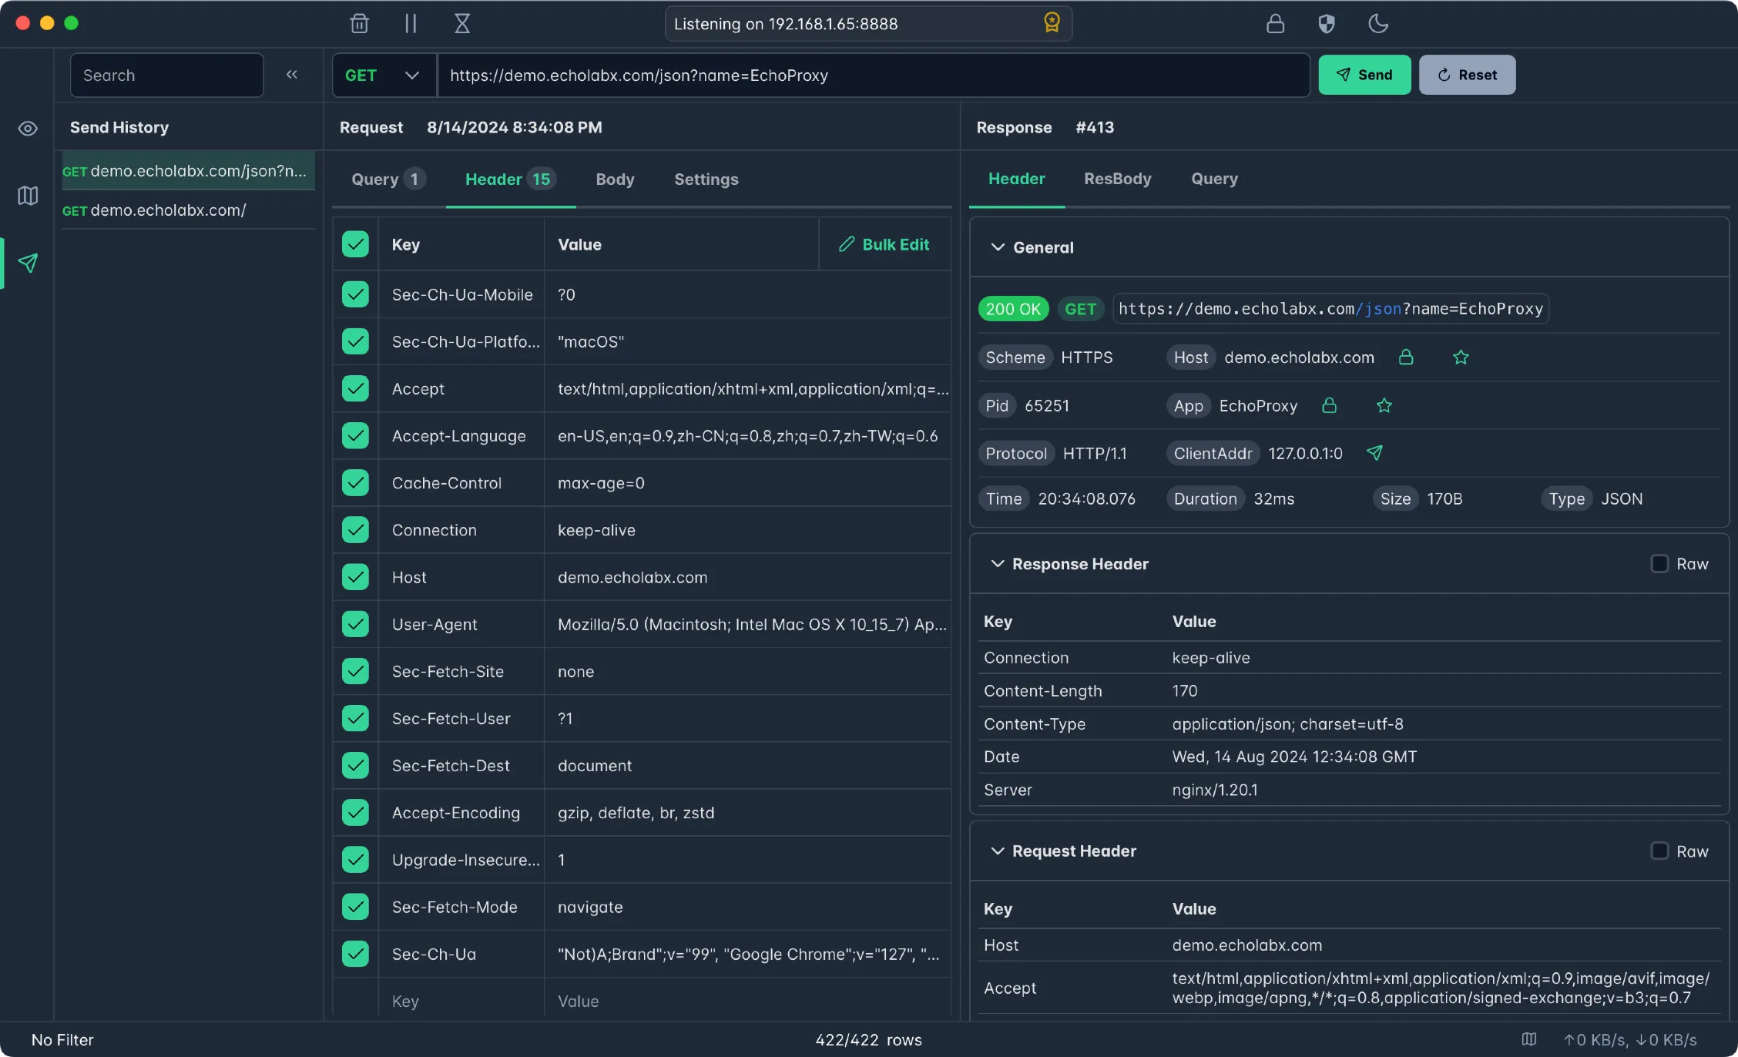
Task: Click the Reset button
Action: 1467,75
